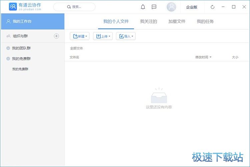Click the Youdao Cloud Collaboration logo

[x=13, y=7]
